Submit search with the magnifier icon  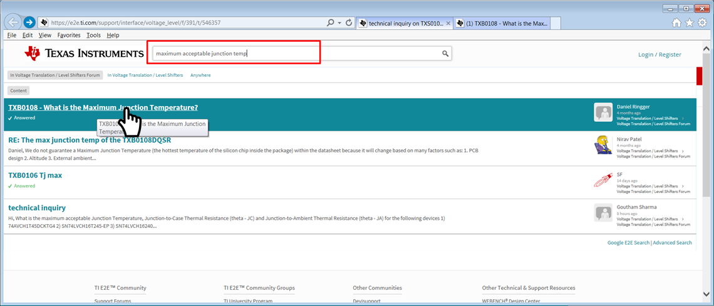click(445, 54)
